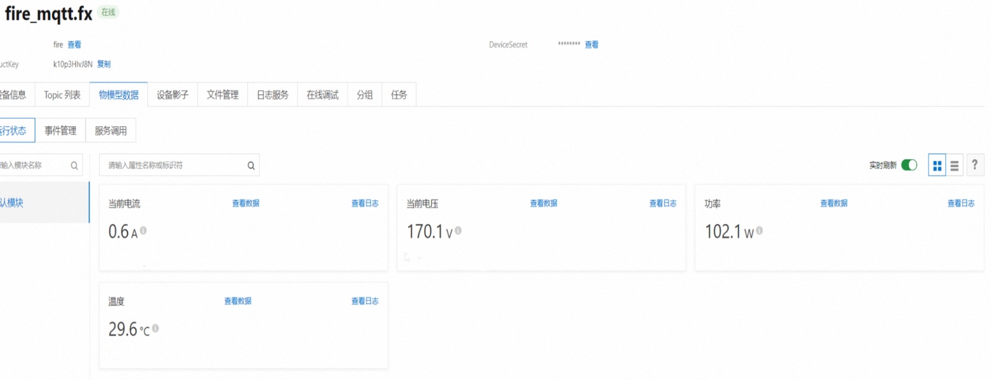
Task: Toggle the 实时刷新 real-time refresh switch
Action: 909,165
